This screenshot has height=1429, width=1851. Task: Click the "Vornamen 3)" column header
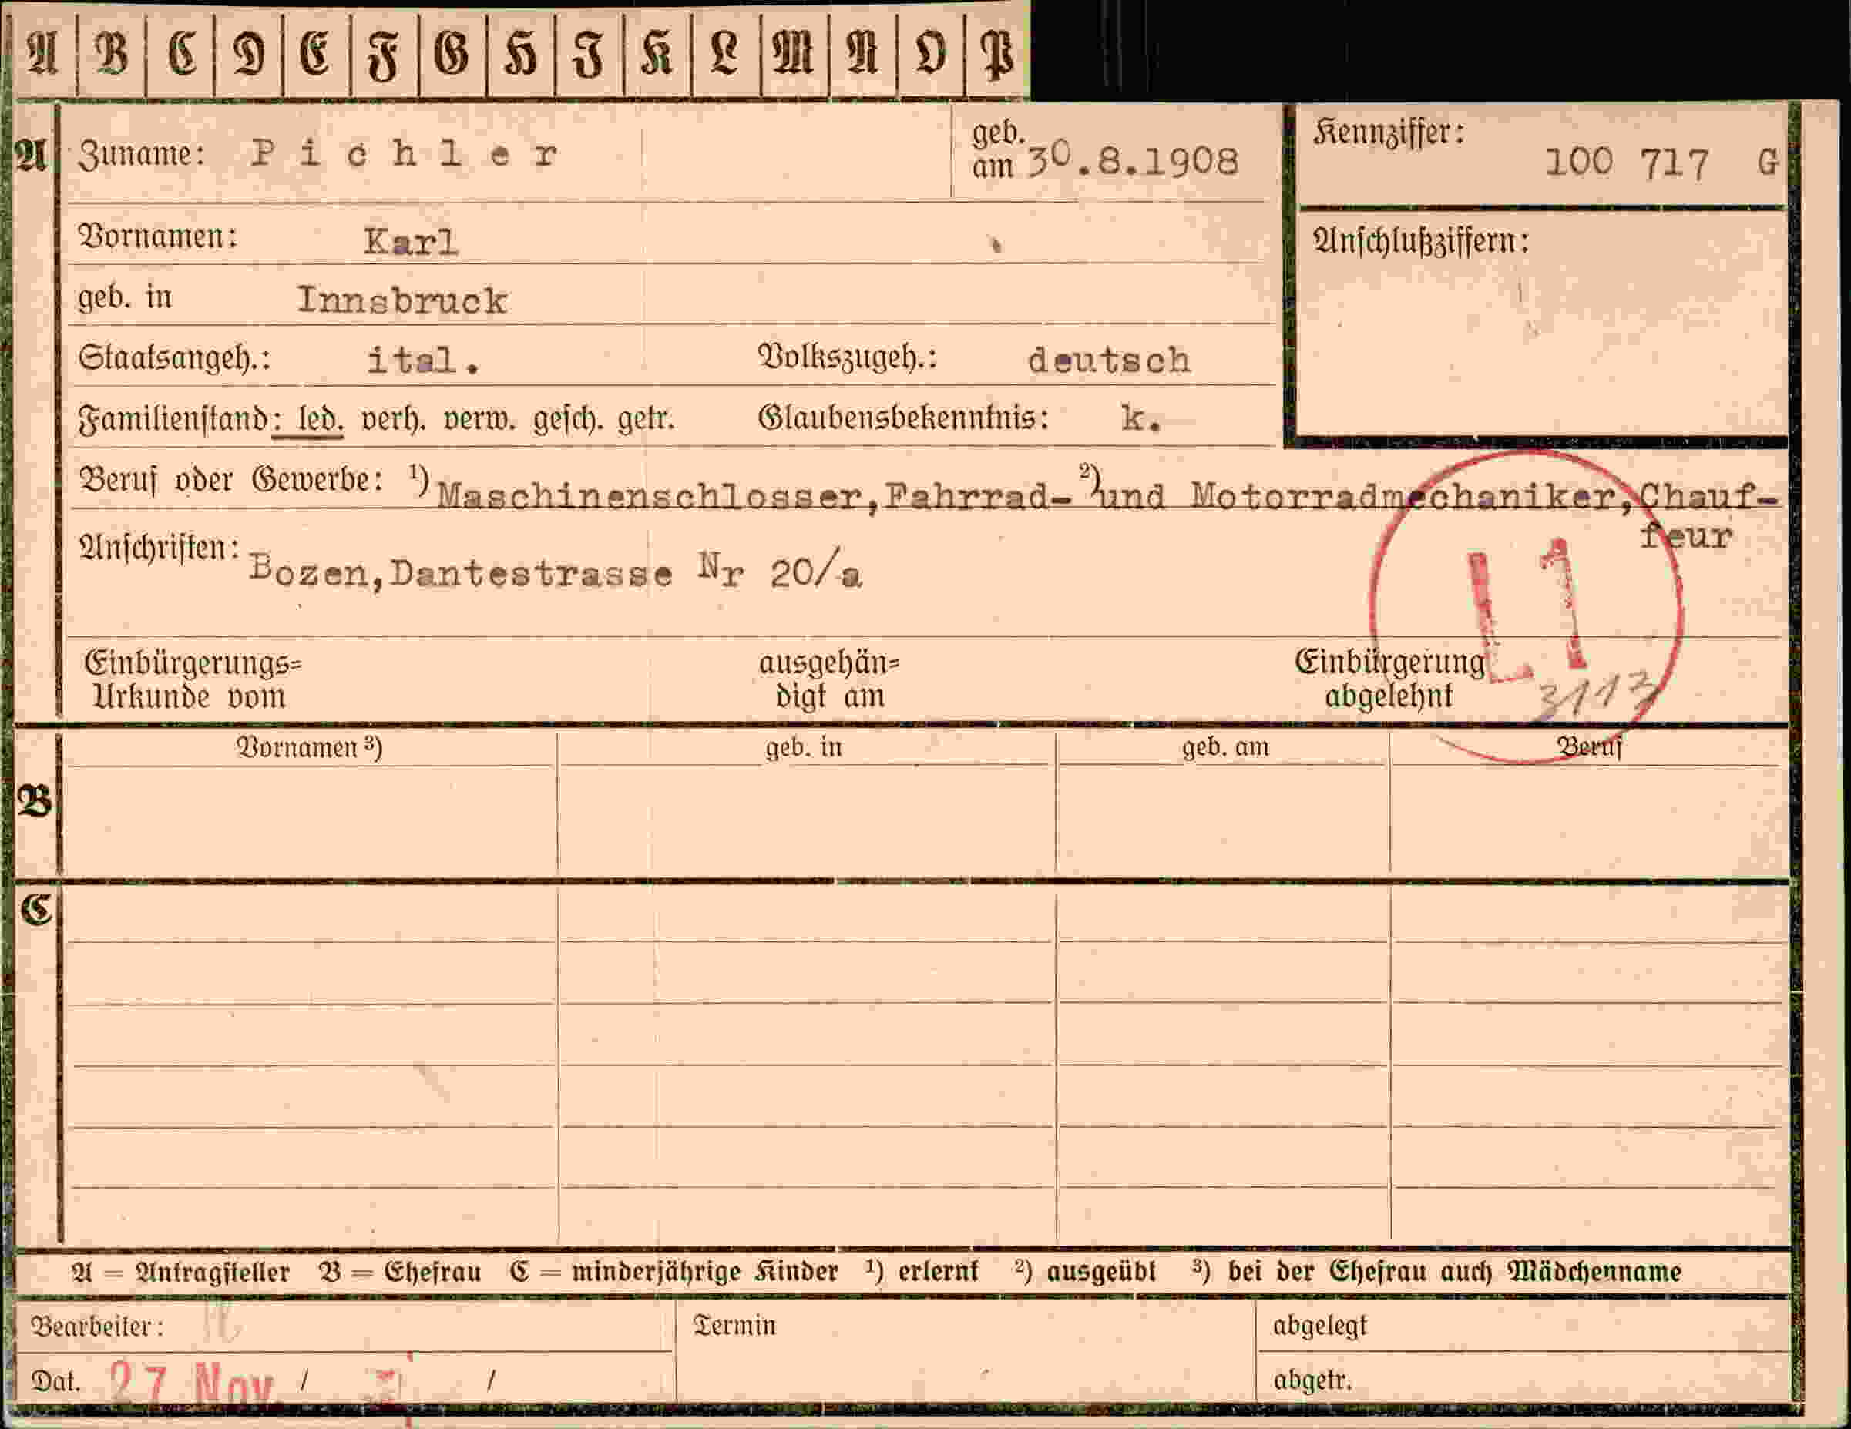click(309, 748)
